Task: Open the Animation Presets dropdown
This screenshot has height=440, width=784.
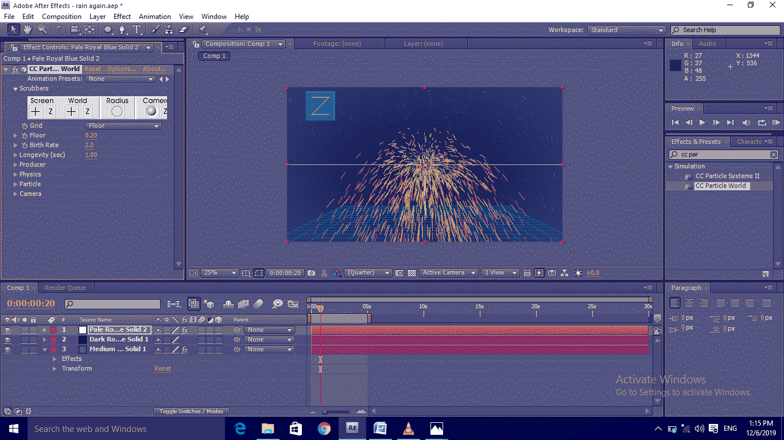Action: pos(121,79)
